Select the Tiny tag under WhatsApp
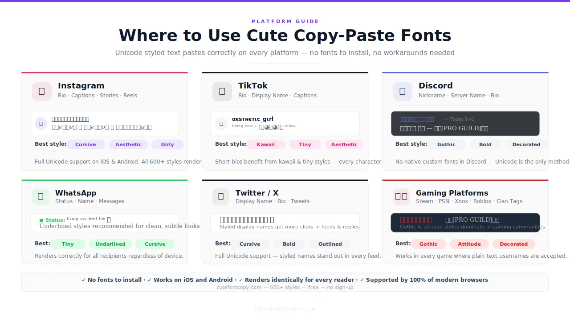This screenshot has width=570, height=320. 68,244
